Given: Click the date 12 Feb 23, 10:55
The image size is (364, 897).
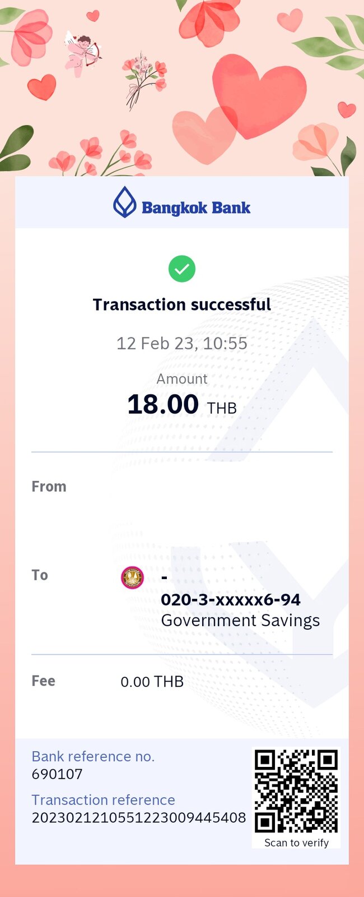Looking at the screenshot, I should 182,343.
